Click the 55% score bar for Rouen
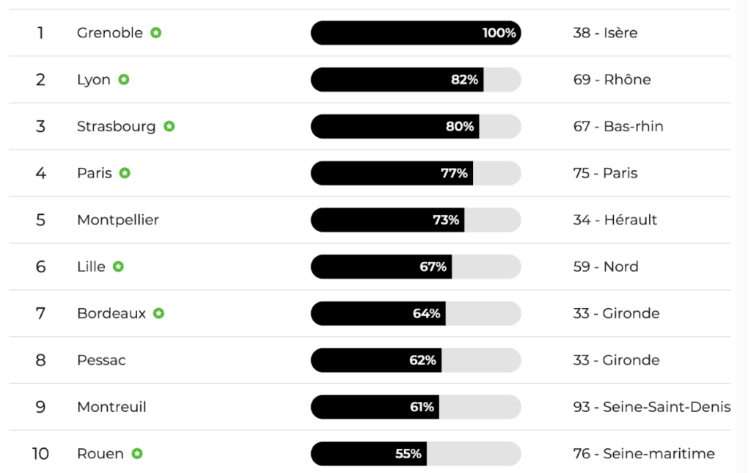The image size is (751, 473). coord(415,454)
